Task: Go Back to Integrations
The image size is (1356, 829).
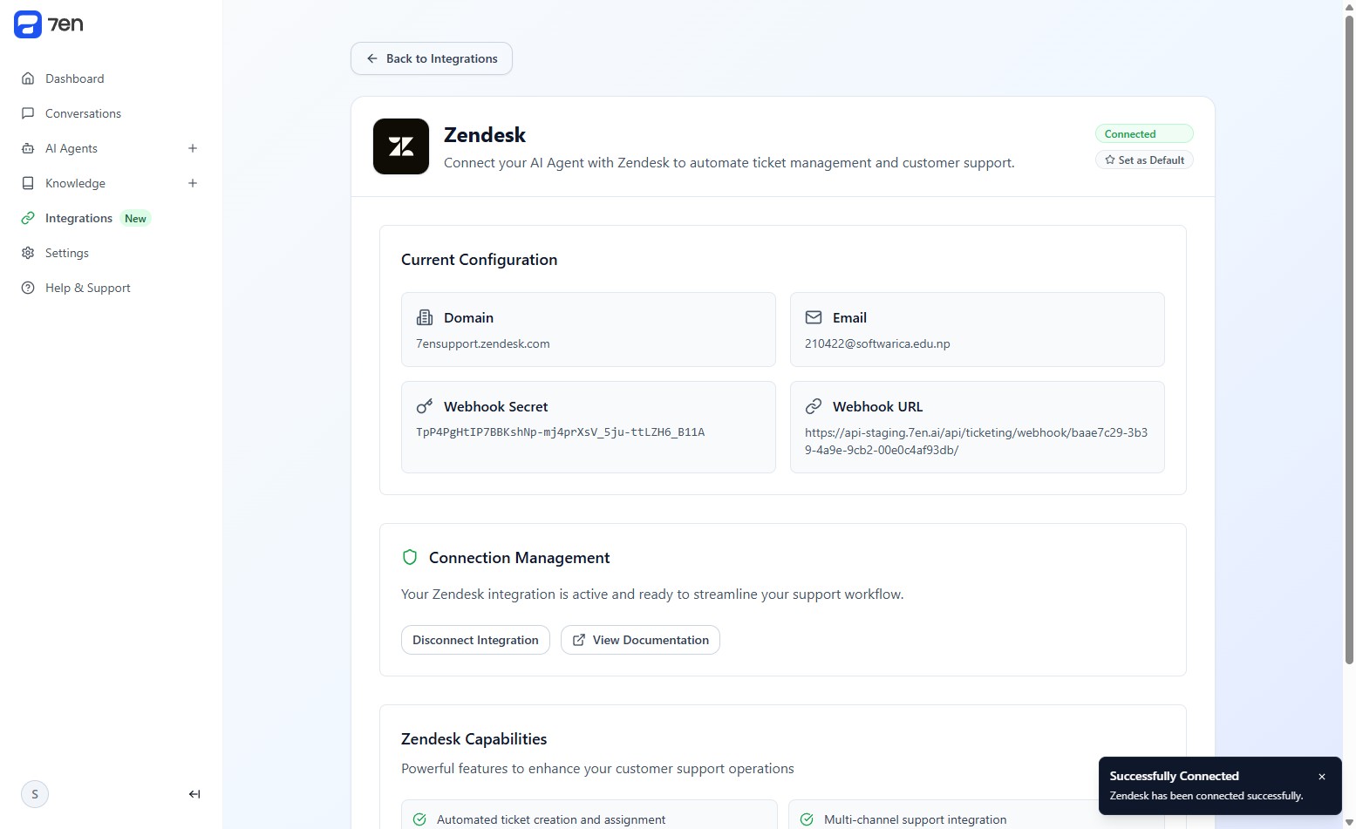Action: (x=432, y=58)
